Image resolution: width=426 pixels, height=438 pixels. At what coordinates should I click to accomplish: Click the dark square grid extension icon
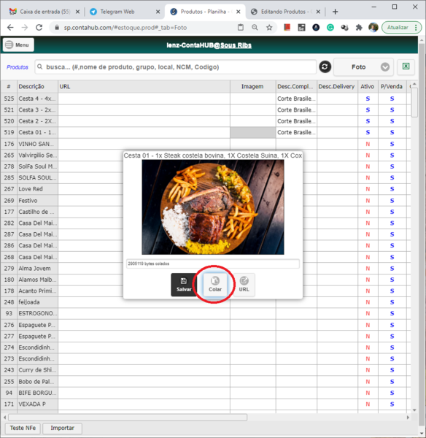pos(301,28)
